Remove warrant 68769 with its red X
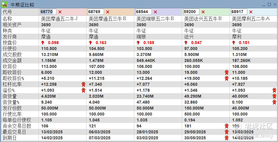Image resolution: width=278 pixels, height=142 pixels. (x=108, y=12)
